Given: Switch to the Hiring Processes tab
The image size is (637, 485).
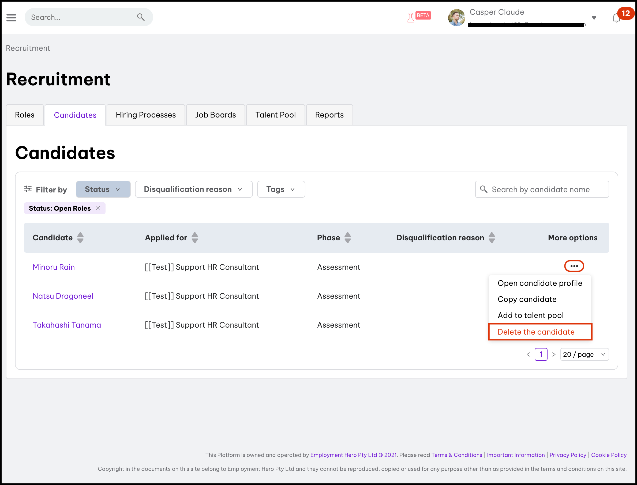Looking at the screenshot, I should tap(146, 115).
